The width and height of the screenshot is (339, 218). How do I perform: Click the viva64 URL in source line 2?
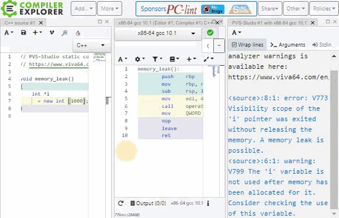(x=59, y=64)
